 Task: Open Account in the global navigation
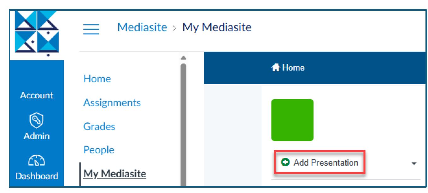[37, 95]
